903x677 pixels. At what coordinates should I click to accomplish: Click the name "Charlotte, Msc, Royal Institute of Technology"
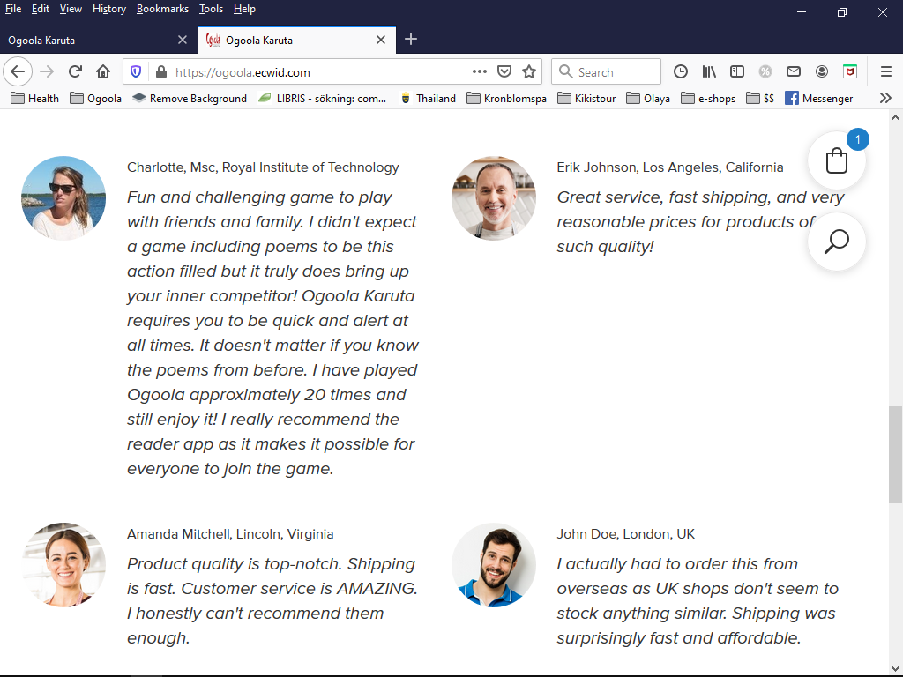(263, 167)
